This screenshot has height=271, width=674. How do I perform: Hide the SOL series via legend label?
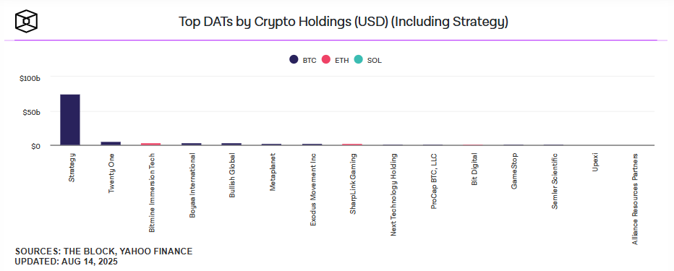point(375,61)
